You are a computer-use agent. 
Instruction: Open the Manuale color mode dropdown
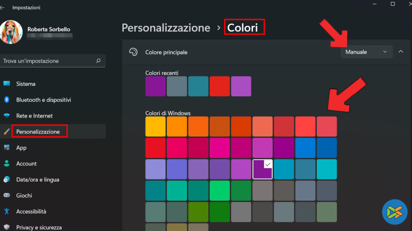366,52
